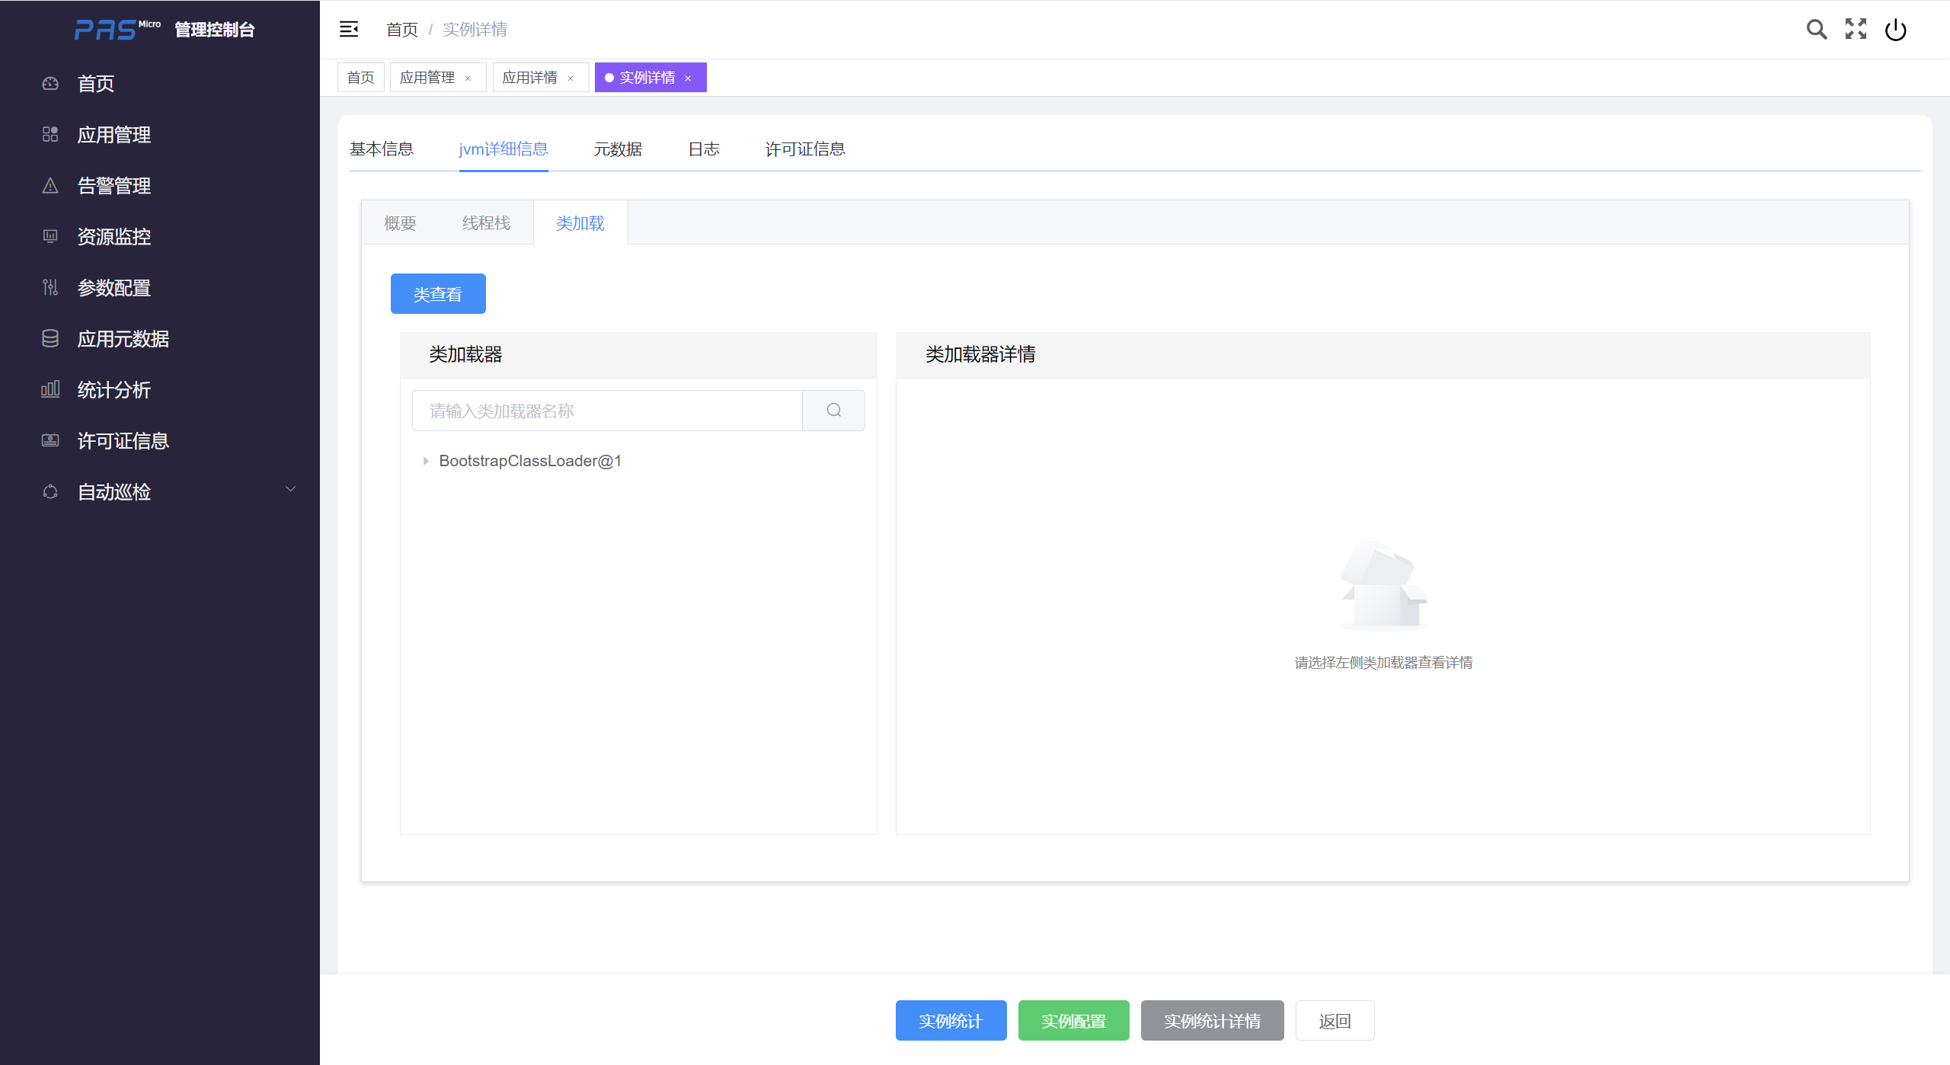
Task: Click the sidebar collapse hamburger icon
Action: [x=349, y=29]
